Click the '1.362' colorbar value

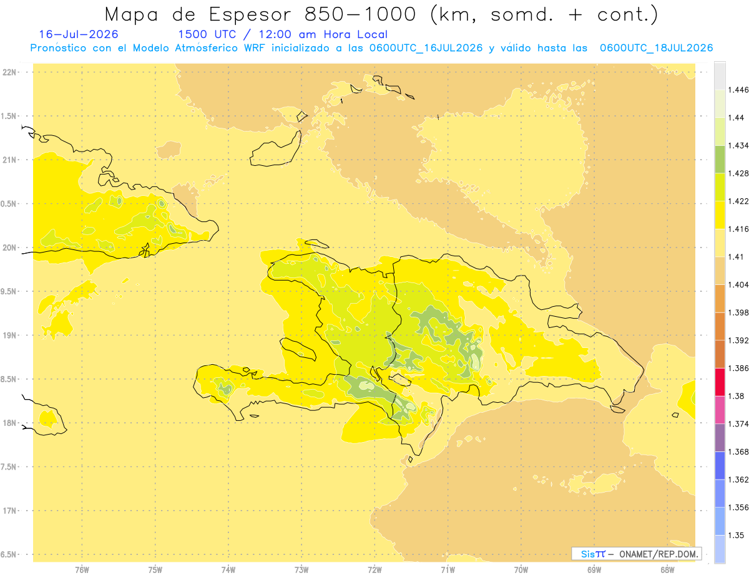(x=738, y=479)
